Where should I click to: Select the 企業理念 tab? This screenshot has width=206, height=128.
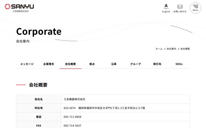[49, 64]
